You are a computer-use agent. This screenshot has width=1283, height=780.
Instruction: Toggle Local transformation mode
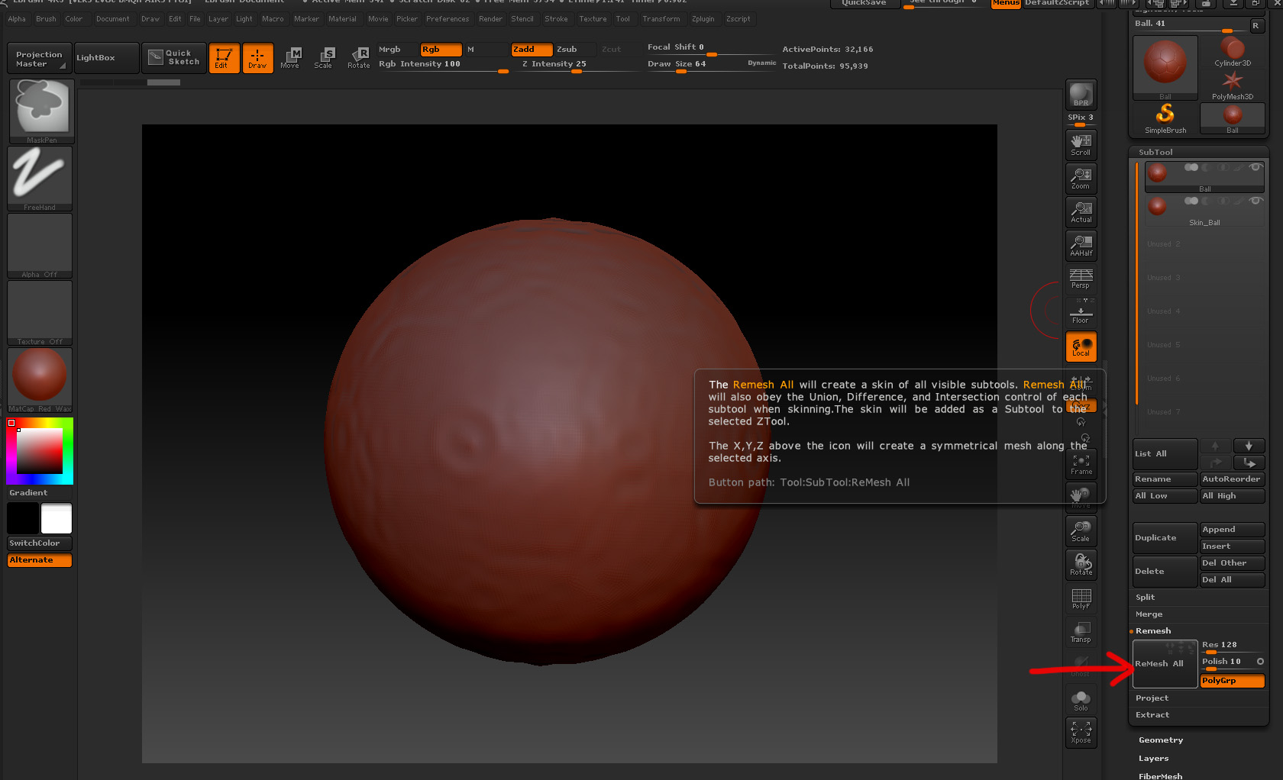[x=1081, y=346]
